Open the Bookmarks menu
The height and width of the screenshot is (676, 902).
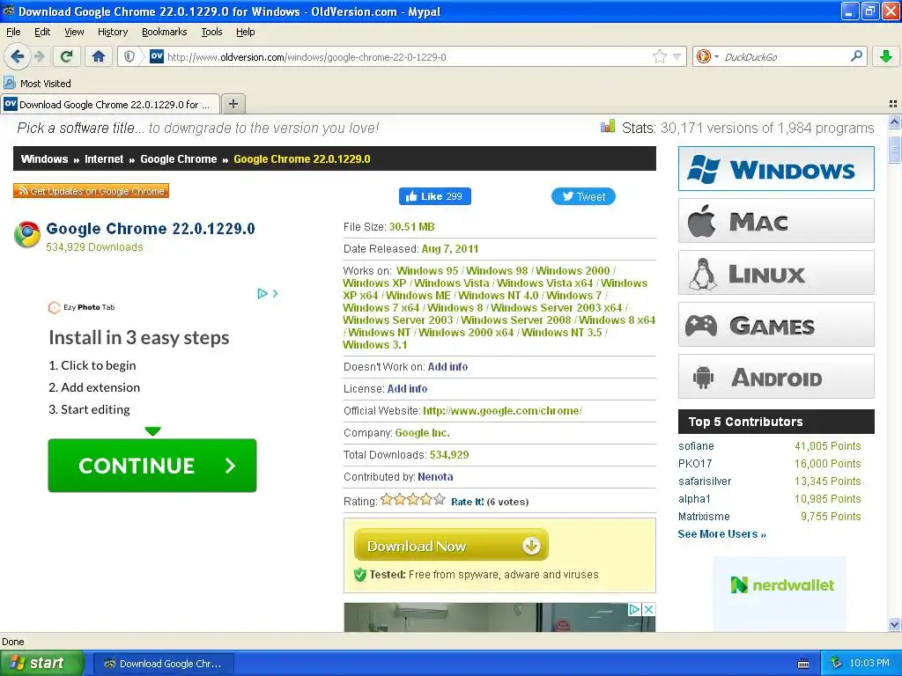click(x=164, y=32)
